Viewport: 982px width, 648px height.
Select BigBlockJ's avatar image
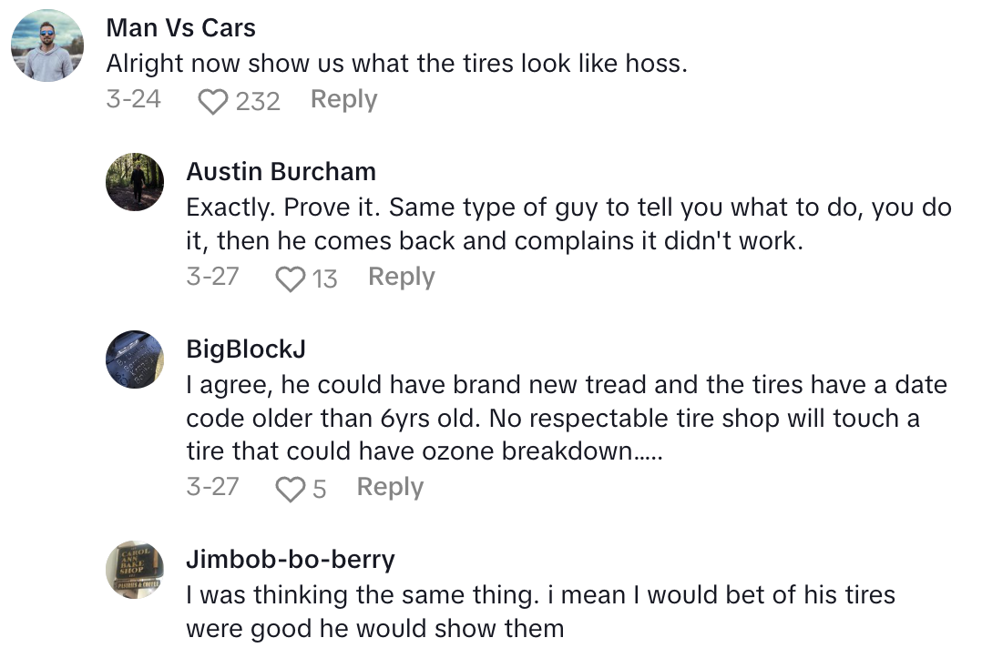(135, 359)
